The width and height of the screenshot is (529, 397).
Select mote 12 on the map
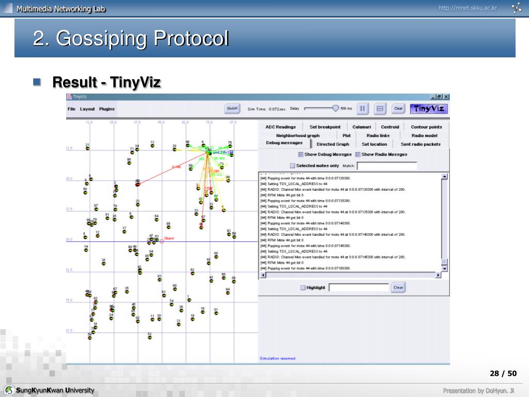98,236
